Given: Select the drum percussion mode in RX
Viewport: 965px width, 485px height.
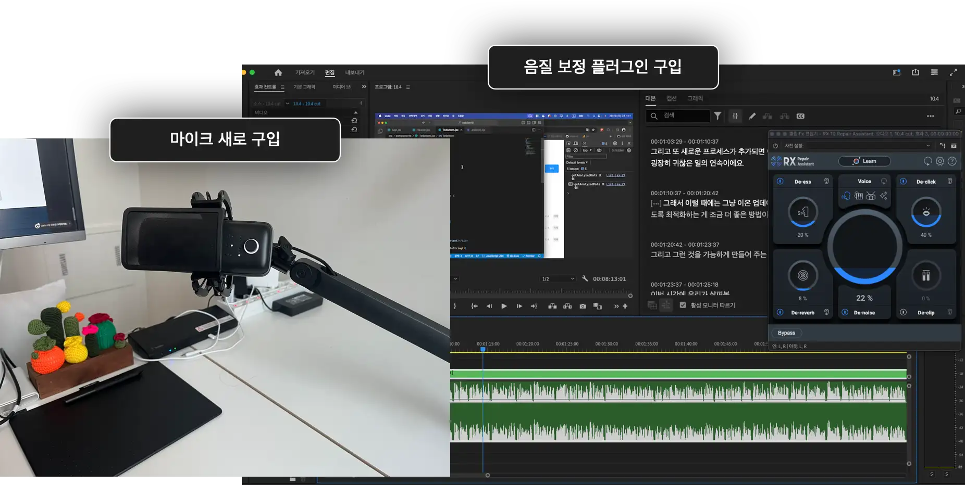Looking at the screenshot, I should click(x=871, y=196).
